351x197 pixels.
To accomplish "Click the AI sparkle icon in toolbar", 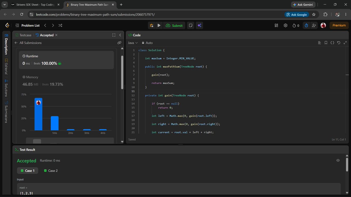I will tap(199, 25).
